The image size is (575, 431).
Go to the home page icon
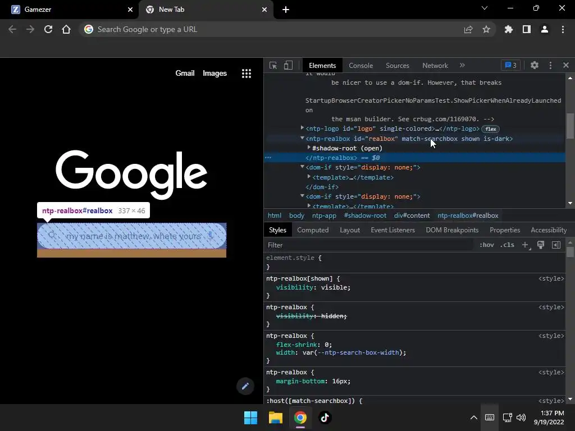click(66, 29)
